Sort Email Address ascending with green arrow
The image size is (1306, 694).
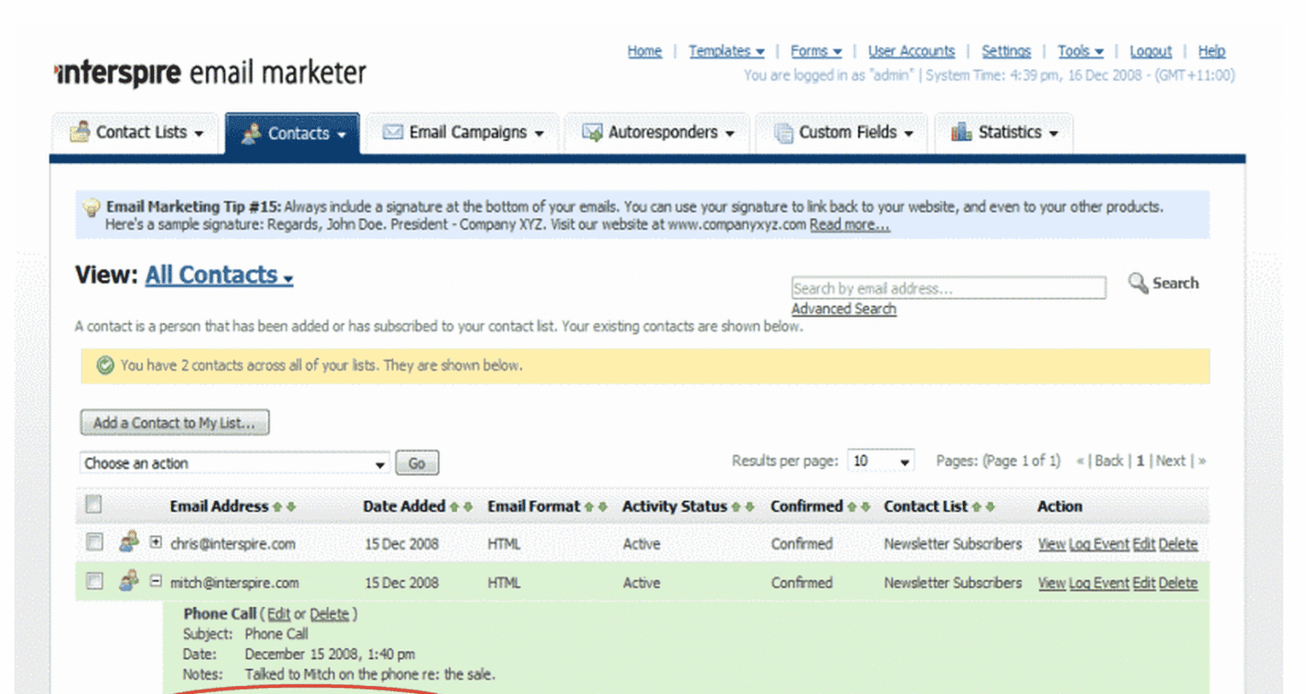(278, 506)
